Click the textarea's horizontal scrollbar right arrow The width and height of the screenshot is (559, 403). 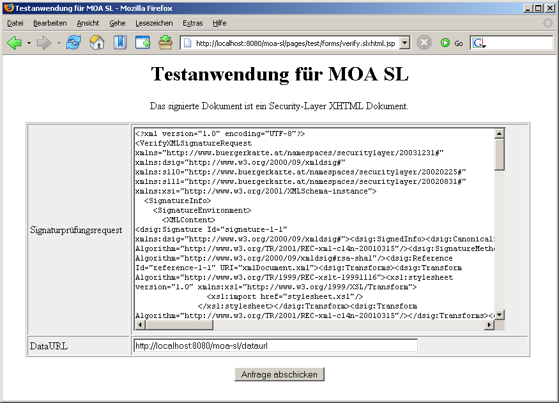click(489, 325)
